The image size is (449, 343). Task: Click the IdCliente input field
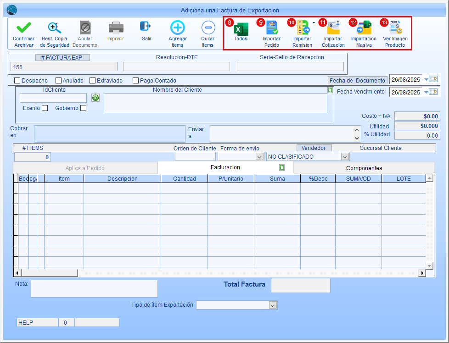pyautogui.click(x=53, y=98)
